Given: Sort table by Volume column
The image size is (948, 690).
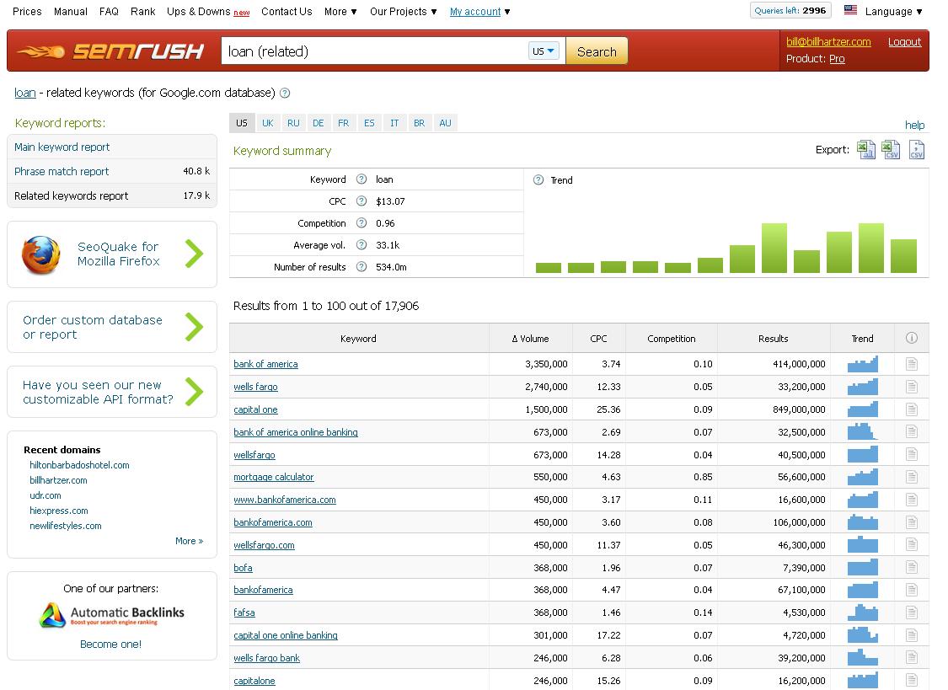Looking at the screenshot, I should pos(531,339).
